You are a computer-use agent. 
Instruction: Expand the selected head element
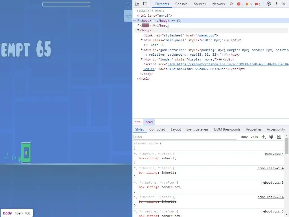[x=138, y=20]
